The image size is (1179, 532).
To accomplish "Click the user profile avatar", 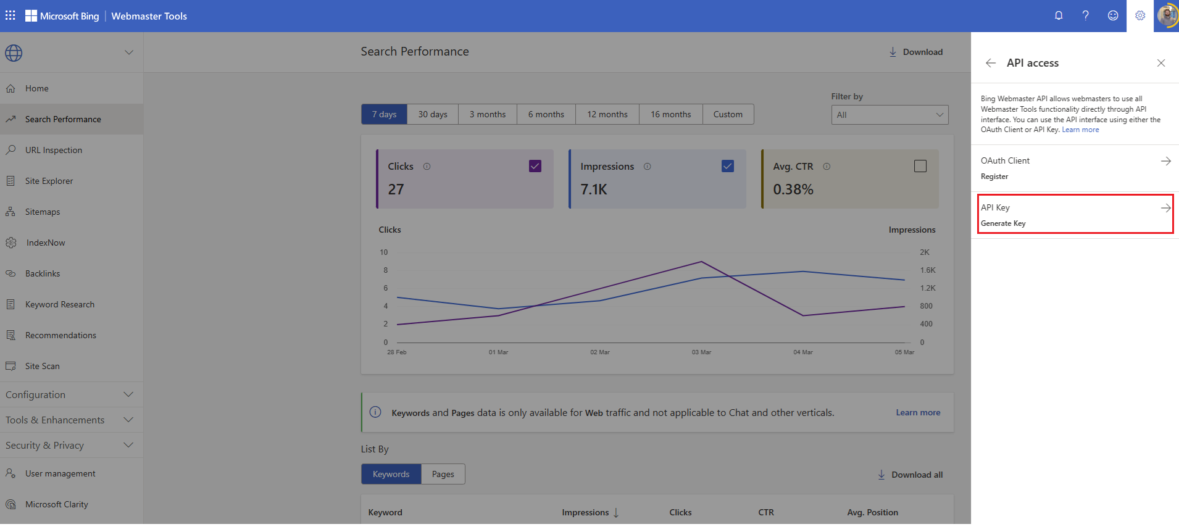I will tap(1166, 15).
